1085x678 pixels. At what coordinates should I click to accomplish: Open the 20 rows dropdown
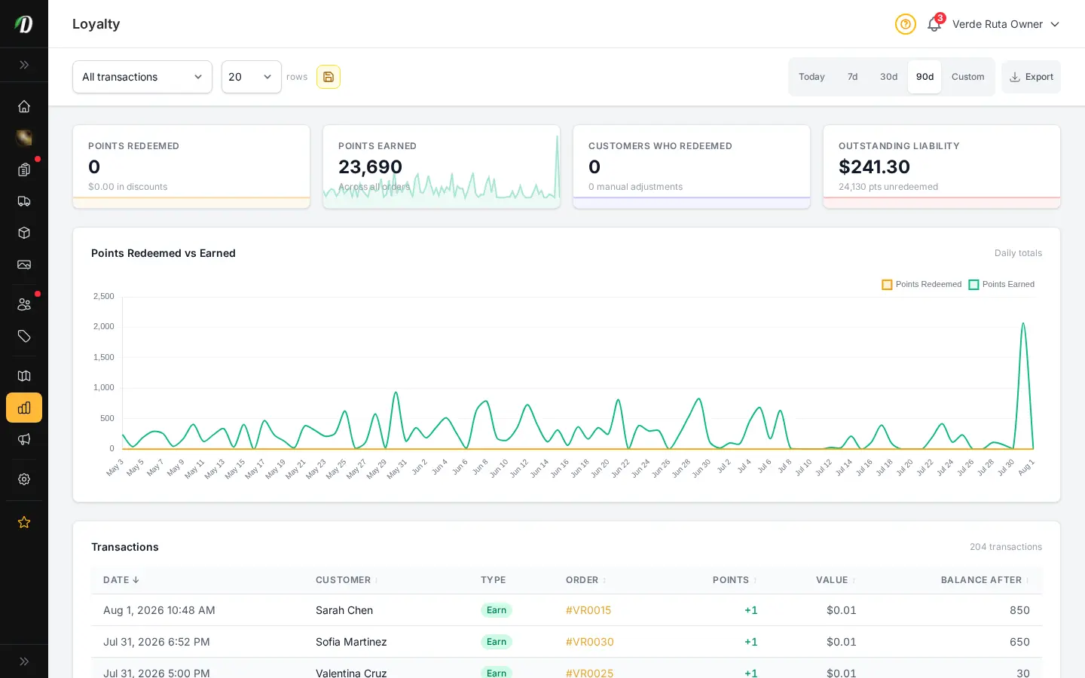[x=252, y=77]
